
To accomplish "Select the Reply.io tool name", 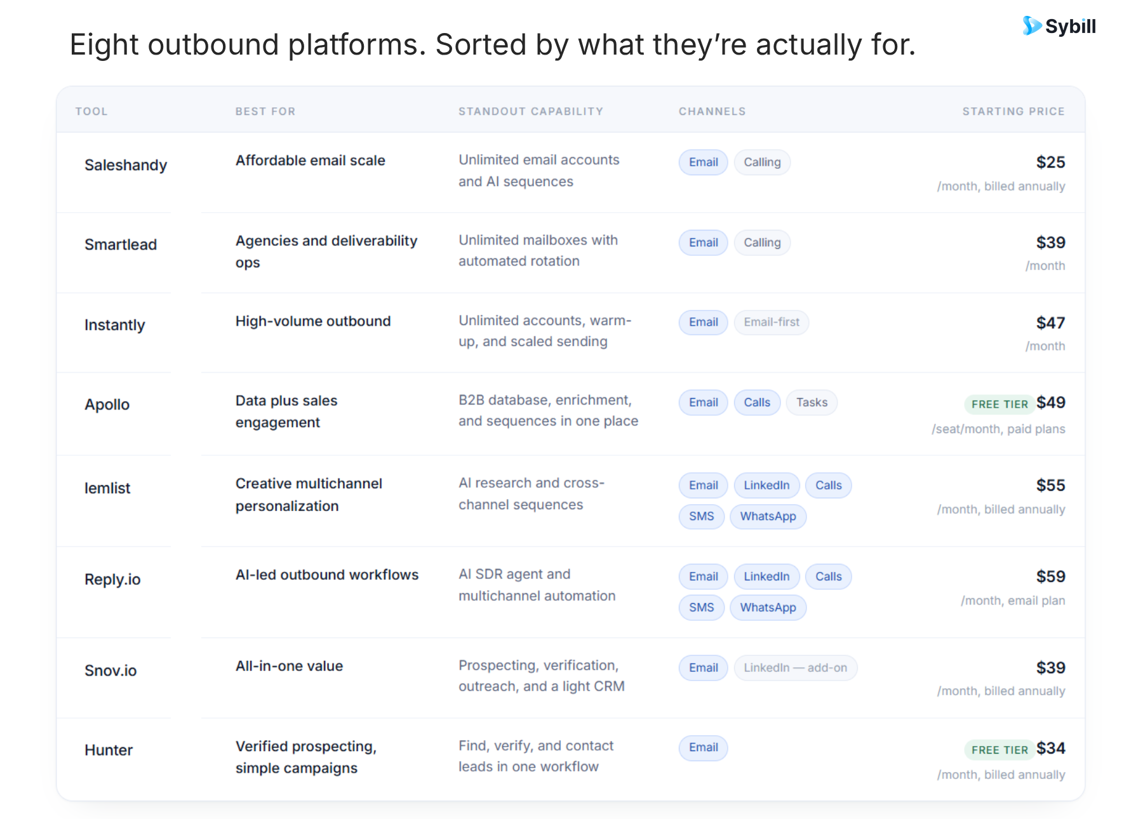I will click(x=112, y=580).
